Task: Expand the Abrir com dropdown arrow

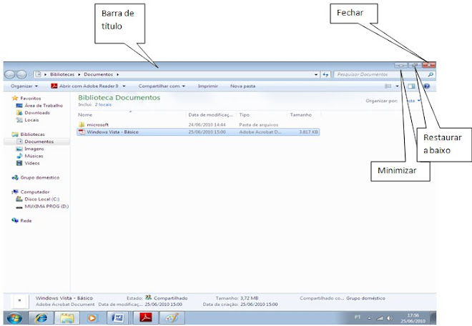Action: [124, 86]
